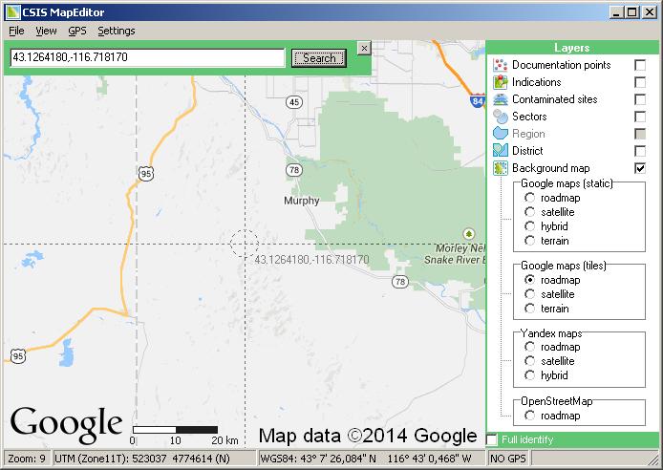The height and width of the screenshot is (470, 663).
Task: Select Google maps (tiles) terrain
Action: pyautogui.click(x=529, y=309)
